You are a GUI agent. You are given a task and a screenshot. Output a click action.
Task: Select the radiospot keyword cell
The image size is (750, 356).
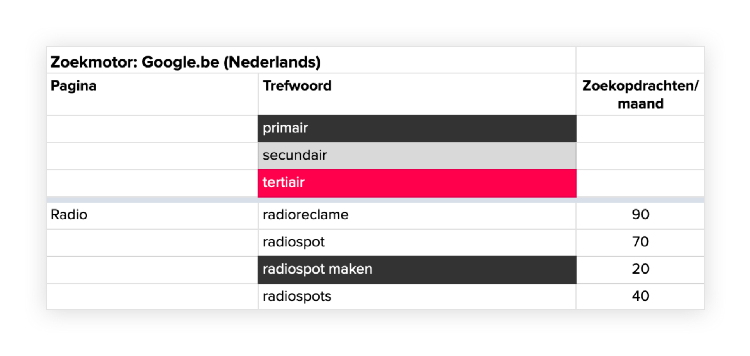[417, 242]
